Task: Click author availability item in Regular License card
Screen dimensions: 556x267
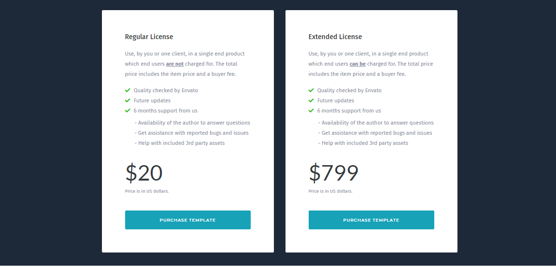Action: coord(192,123)
